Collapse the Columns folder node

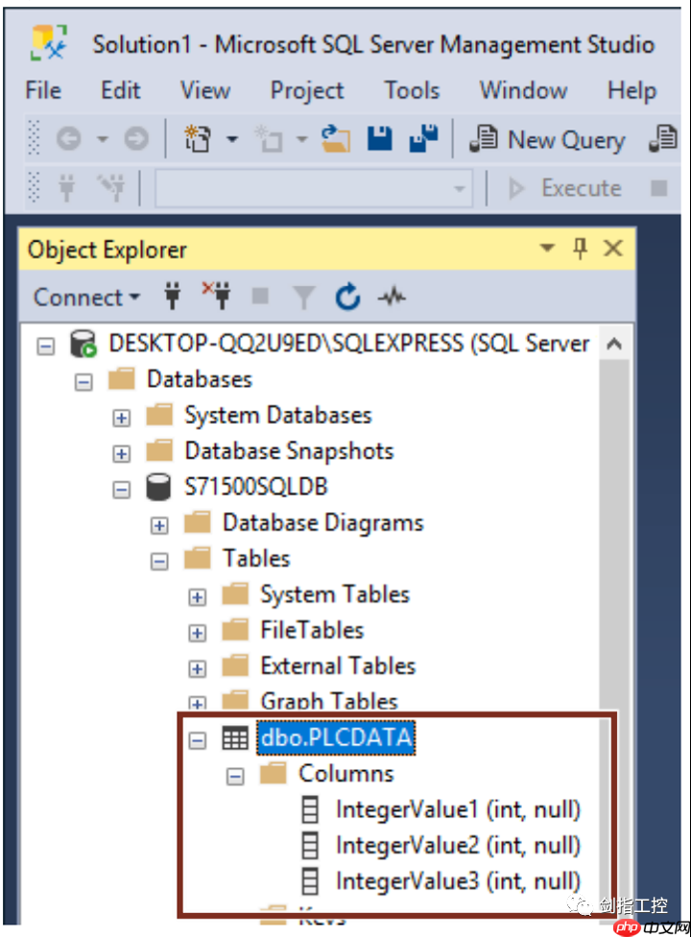(235, 776)
